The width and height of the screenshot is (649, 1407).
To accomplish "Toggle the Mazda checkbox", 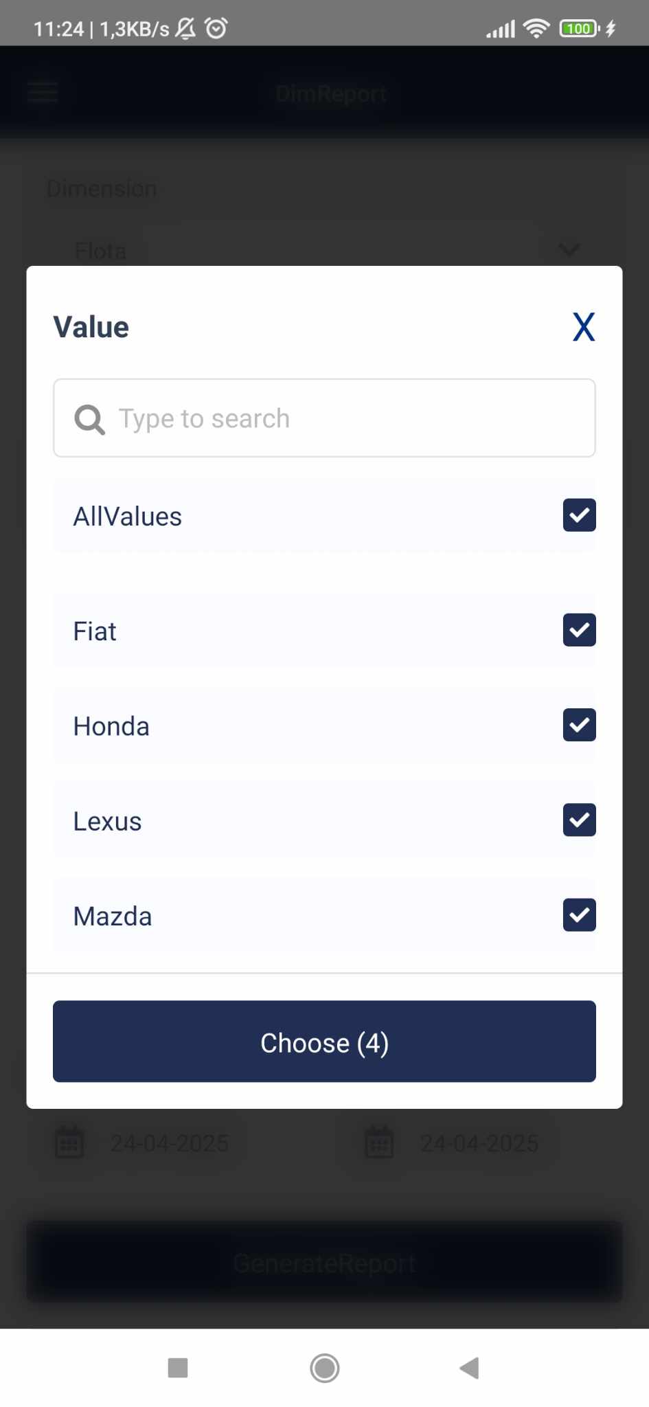I will [579, 915].
